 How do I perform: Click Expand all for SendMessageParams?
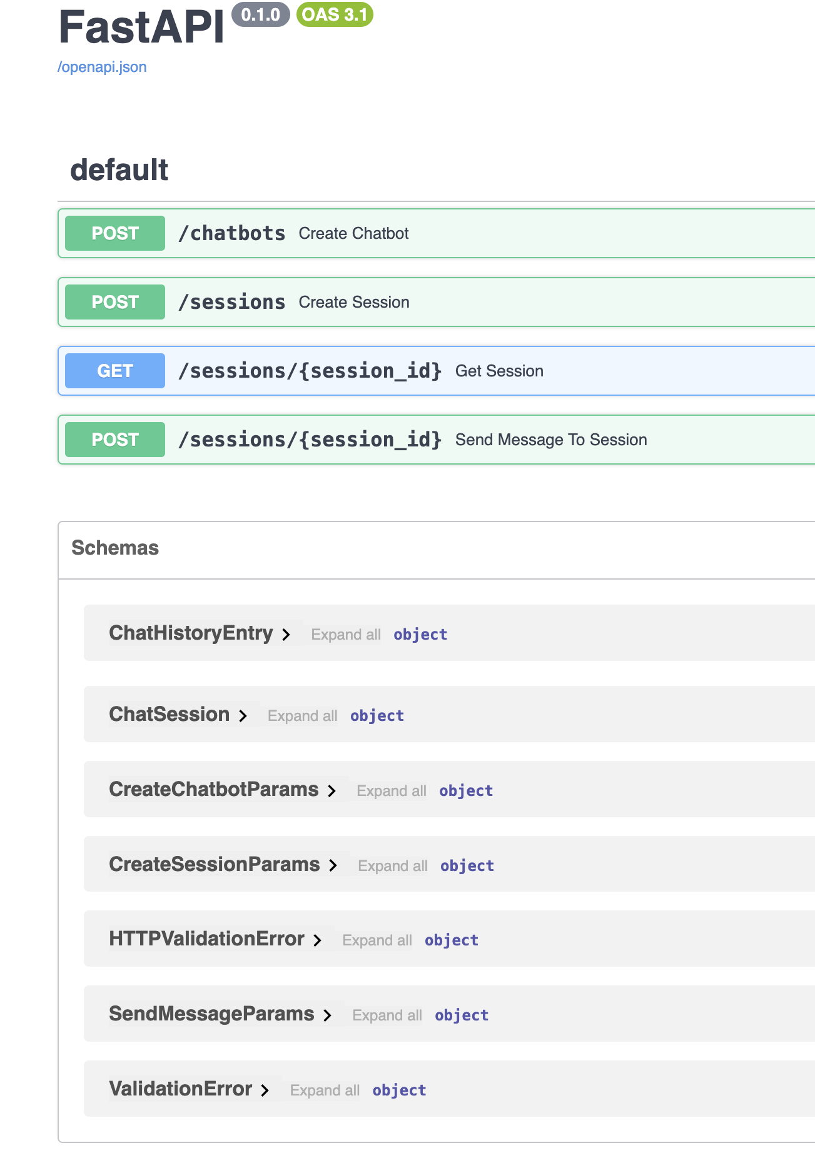[x=387, y=1015]
